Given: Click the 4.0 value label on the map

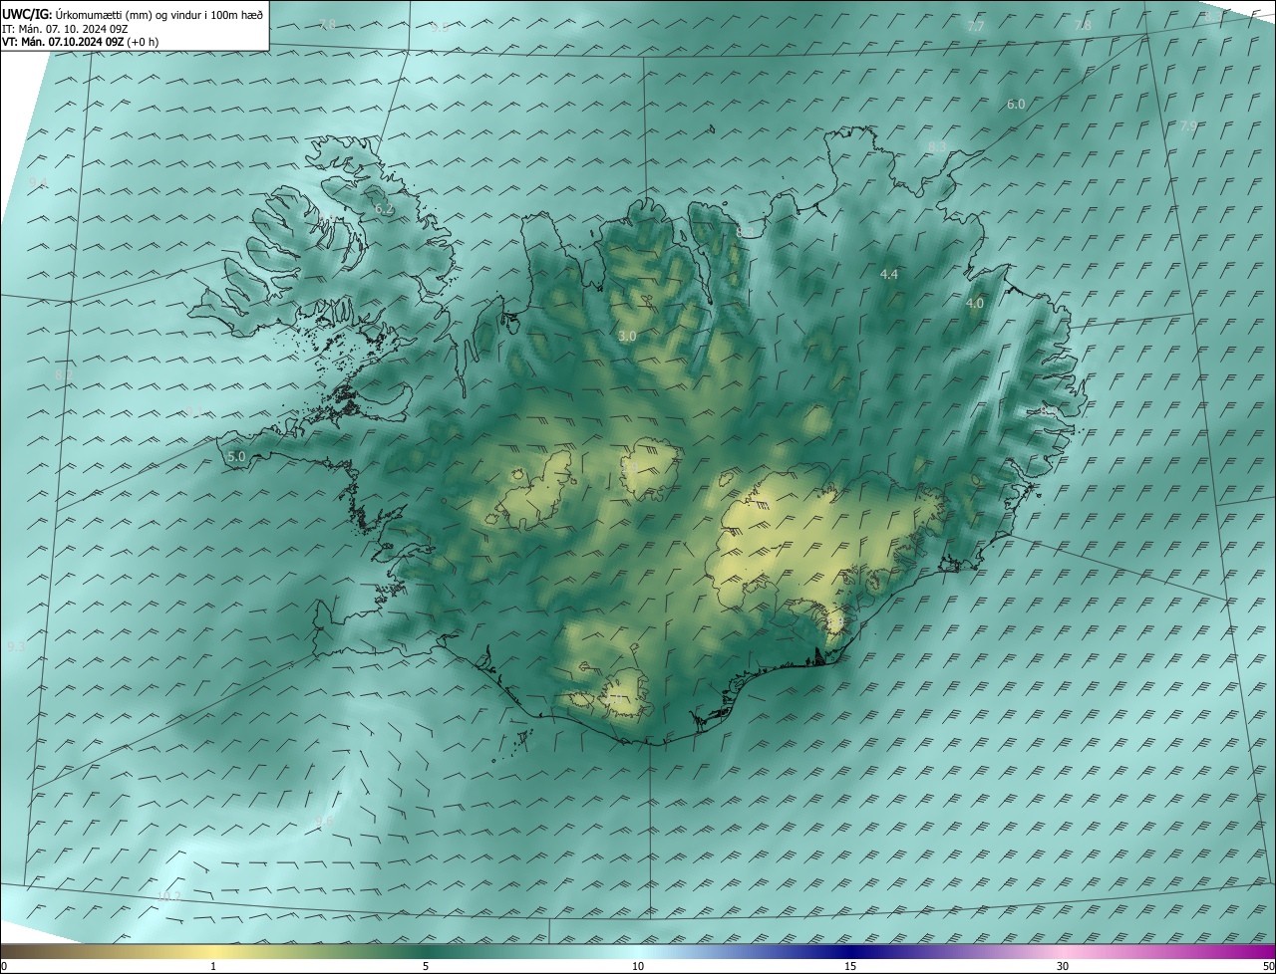Looking at the screenshot, I should (975, 303).
